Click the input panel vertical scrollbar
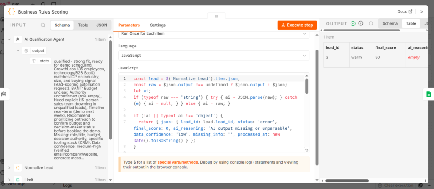Image resolution: width=434 pixels, height=189 pixels. tap(111, 90)
